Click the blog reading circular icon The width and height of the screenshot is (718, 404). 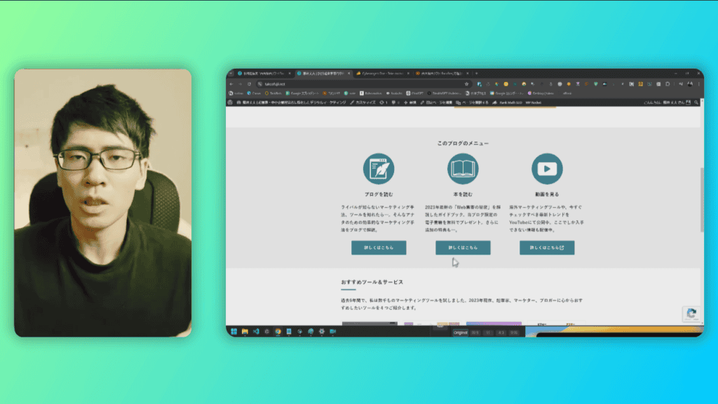click(x=379, y=168)
